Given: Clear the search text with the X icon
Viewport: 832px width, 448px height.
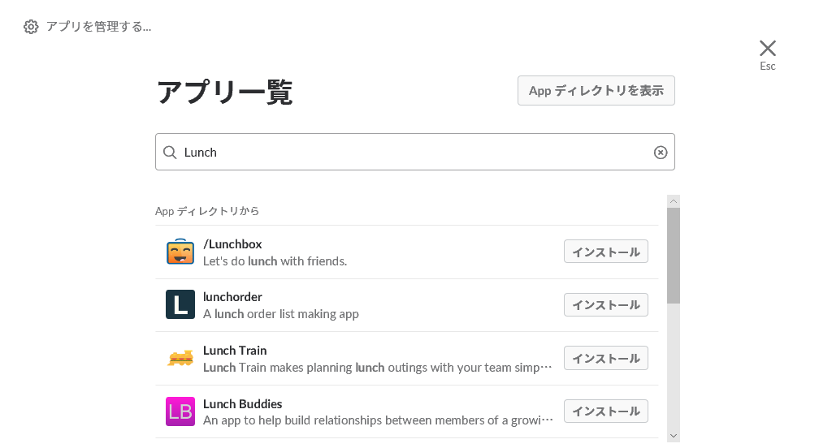Looking at the screenshot, I should tap(661, 153).
